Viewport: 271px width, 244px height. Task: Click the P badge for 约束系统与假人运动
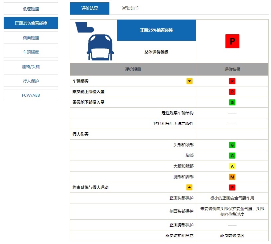(x=232, y=187)
